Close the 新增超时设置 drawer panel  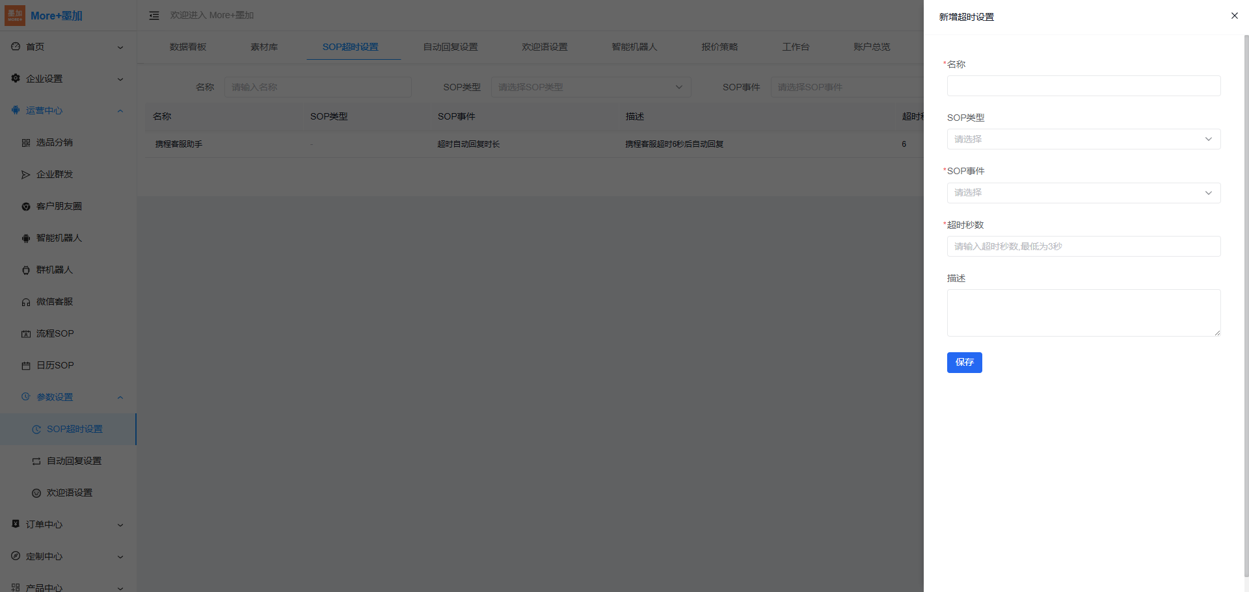coord(1234,16)
